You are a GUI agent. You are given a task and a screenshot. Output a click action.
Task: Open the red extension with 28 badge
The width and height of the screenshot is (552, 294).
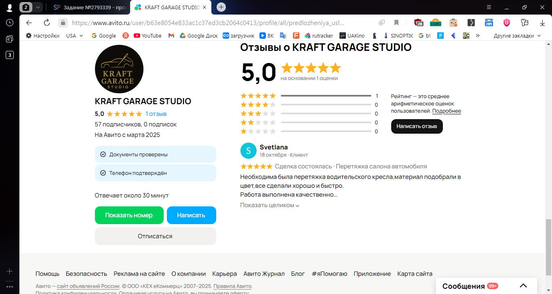[x=418, y=23]
